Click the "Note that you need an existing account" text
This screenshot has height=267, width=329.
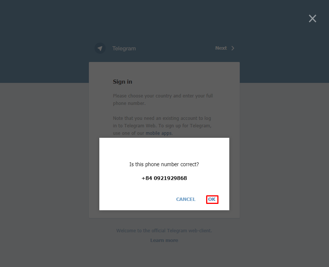pyautogui.click(x=162, y=125)
